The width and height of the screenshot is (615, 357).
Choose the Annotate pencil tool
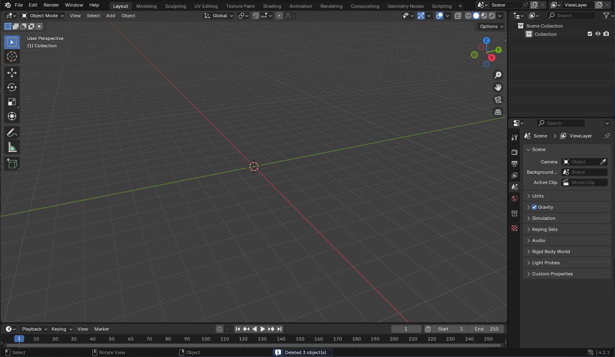[x=12, y=133]
